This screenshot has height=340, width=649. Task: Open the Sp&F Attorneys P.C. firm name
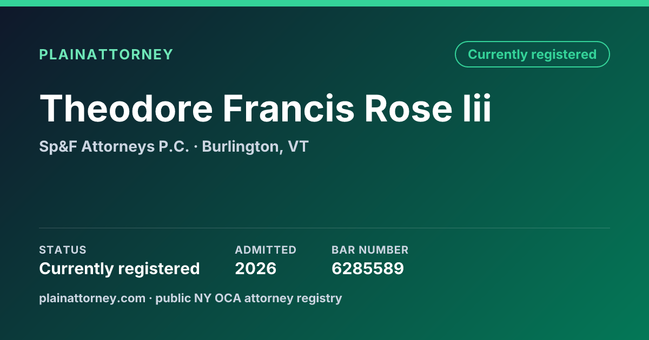pyautogui.click(x=114, y=147)
